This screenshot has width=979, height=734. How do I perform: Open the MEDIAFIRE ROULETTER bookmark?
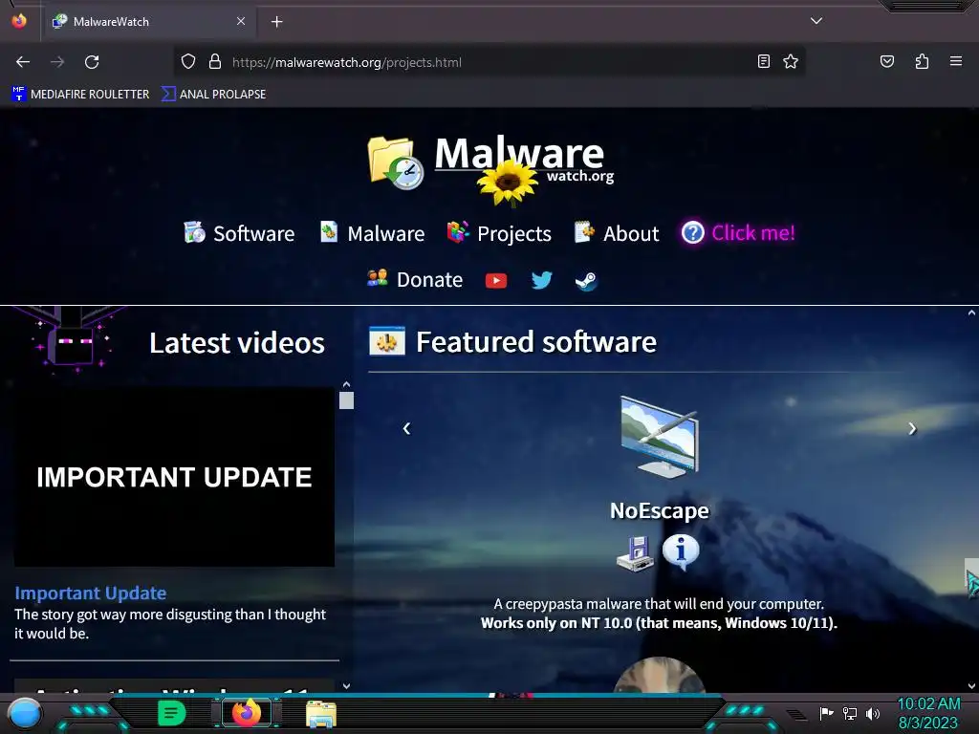click(80, 95)
